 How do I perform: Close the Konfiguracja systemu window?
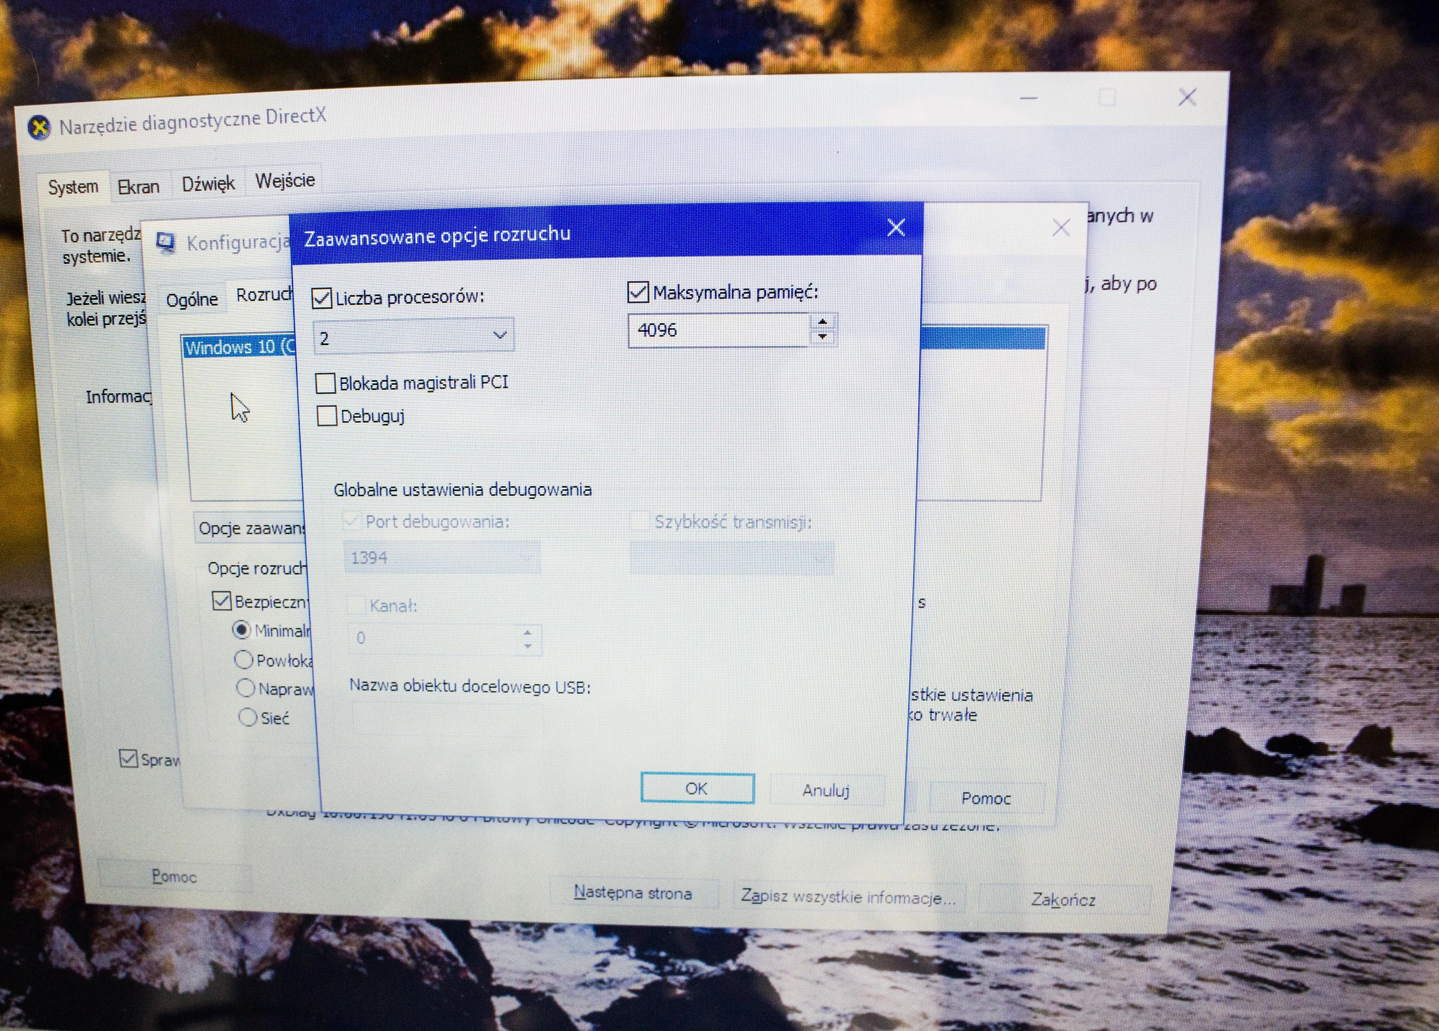(1061, 227)
